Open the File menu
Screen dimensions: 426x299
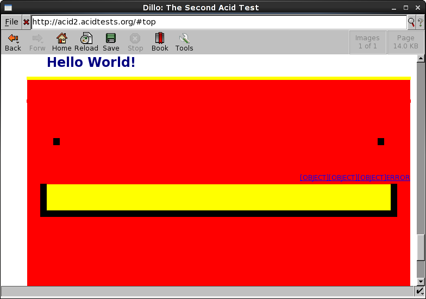pyautogui.click(x=11, y=22)
